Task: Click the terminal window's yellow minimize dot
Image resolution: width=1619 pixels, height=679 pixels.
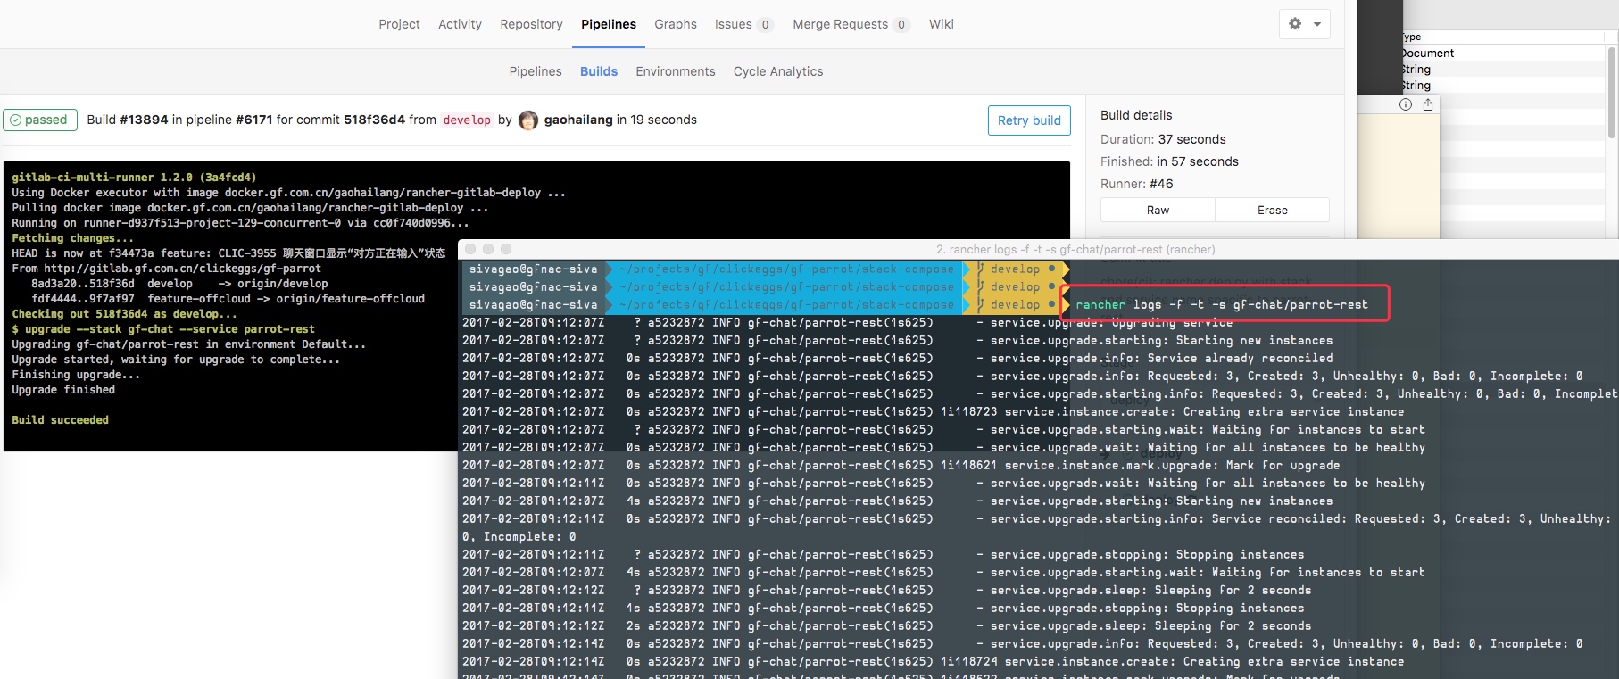Action: tap(488, 249)
